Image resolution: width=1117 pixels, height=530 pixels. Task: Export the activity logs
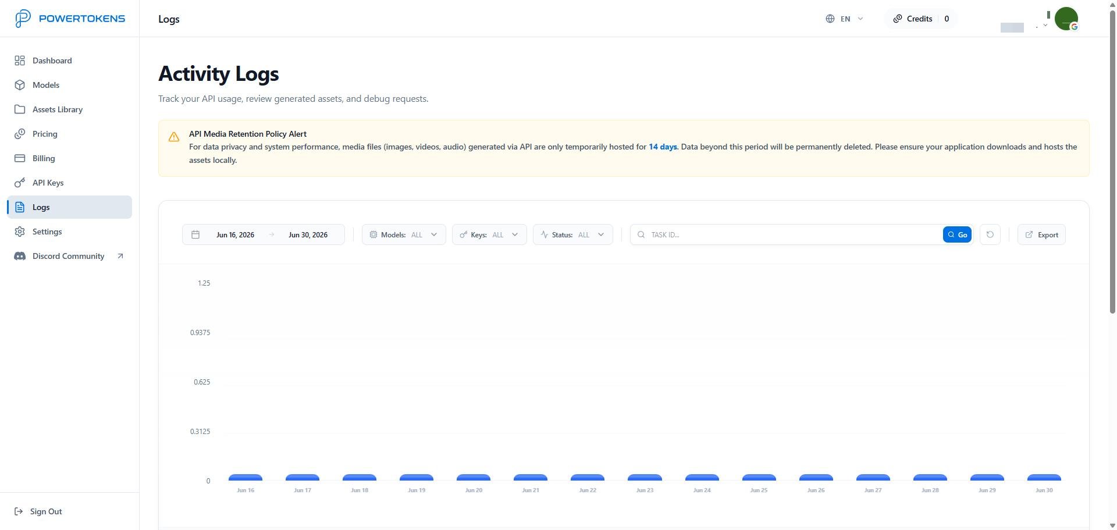[x=1041, y=234]
